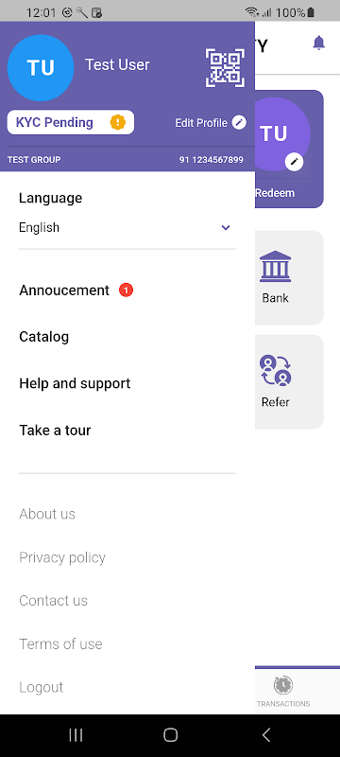Tap the notification bell icon

pyautogui.click(x=319, y=43)
